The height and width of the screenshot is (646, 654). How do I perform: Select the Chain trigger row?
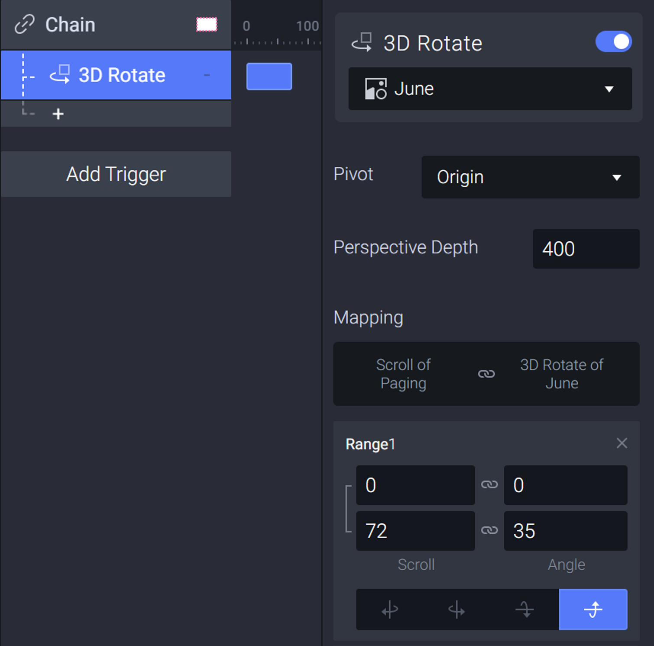[x=116, y=25]
